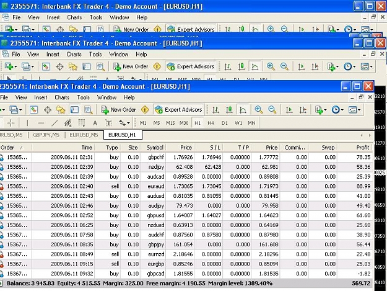This screenshot has height=291, width=387.
Task: Open periods clock dropdown in front window
Action: [337, 110]
